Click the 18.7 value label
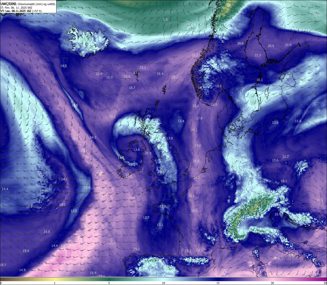327x285 pixels. (132, 88)
